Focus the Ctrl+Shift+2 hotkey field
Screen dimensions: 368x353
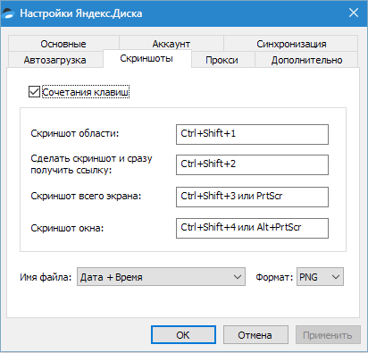pyautogui.click(x=252, y=164)
